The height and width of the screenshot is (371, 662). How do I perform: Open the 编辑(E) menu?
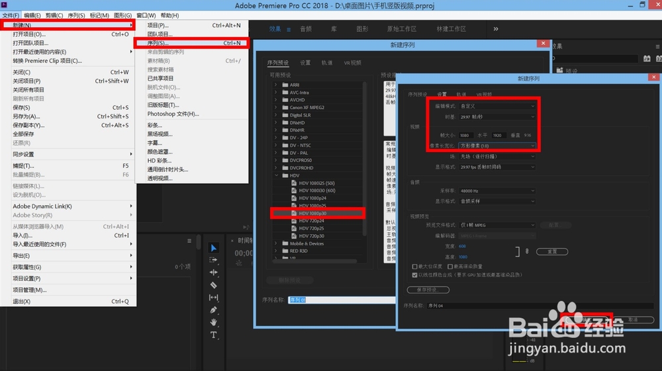coord(32,15)
